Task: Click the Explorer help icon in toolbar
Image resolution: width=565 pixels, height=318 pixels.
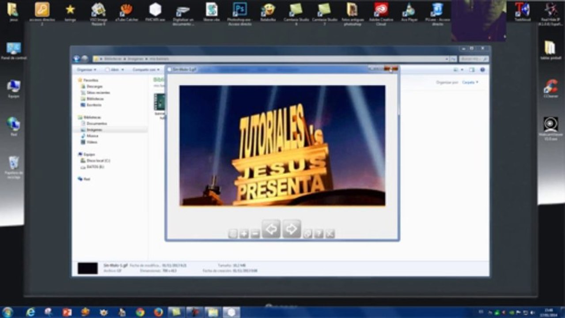Action: click(482, 70)
